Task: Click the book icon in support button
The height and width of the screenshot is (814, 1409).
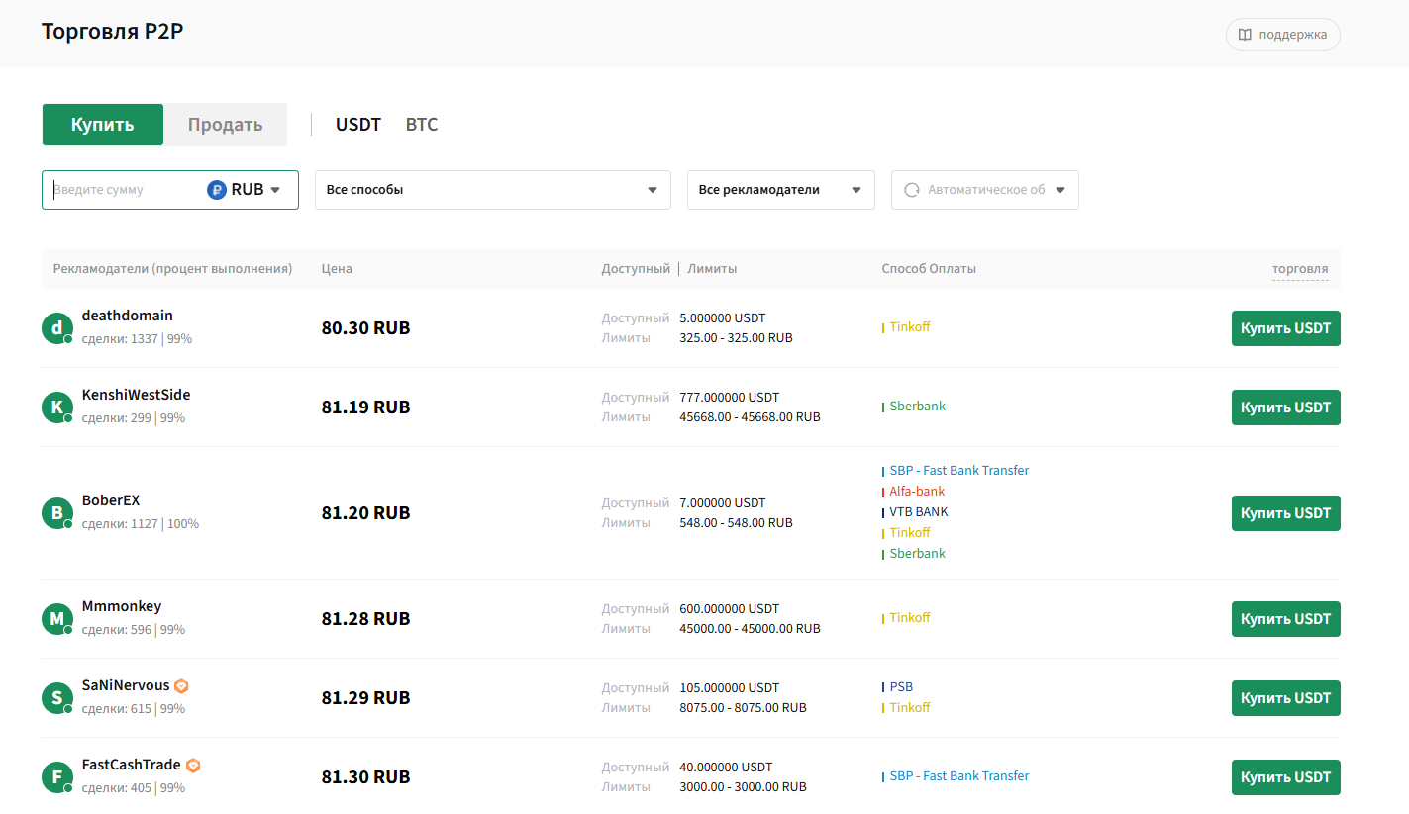Action: coord(1245,35)
